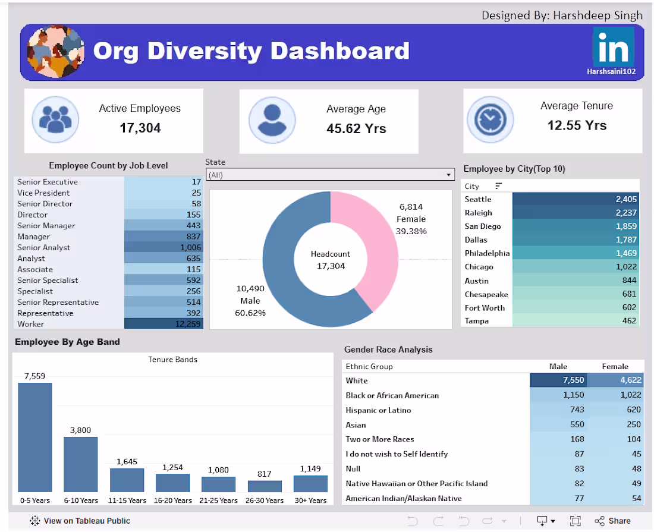The height and width of the screenshot is (532, 654).
Task: Click the 11-15 Years bar
Action: pyautogui.click(x=127, y=480)
